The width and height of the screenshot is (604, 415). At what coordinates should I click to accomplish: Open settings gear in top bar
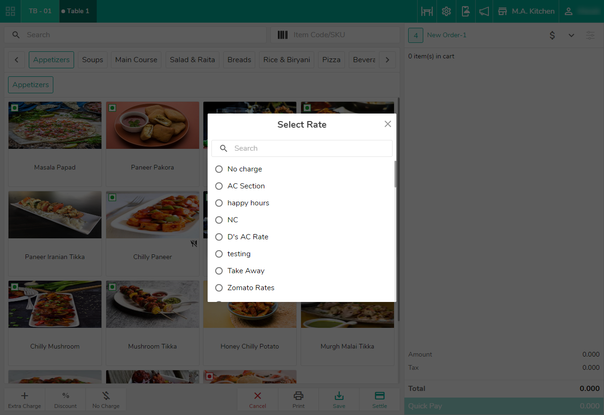[446, 11]
